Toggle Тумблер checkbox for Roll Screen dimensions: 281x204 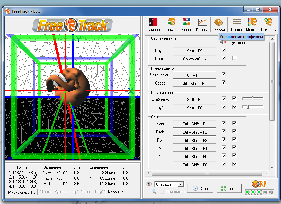[x=234, y=140]
